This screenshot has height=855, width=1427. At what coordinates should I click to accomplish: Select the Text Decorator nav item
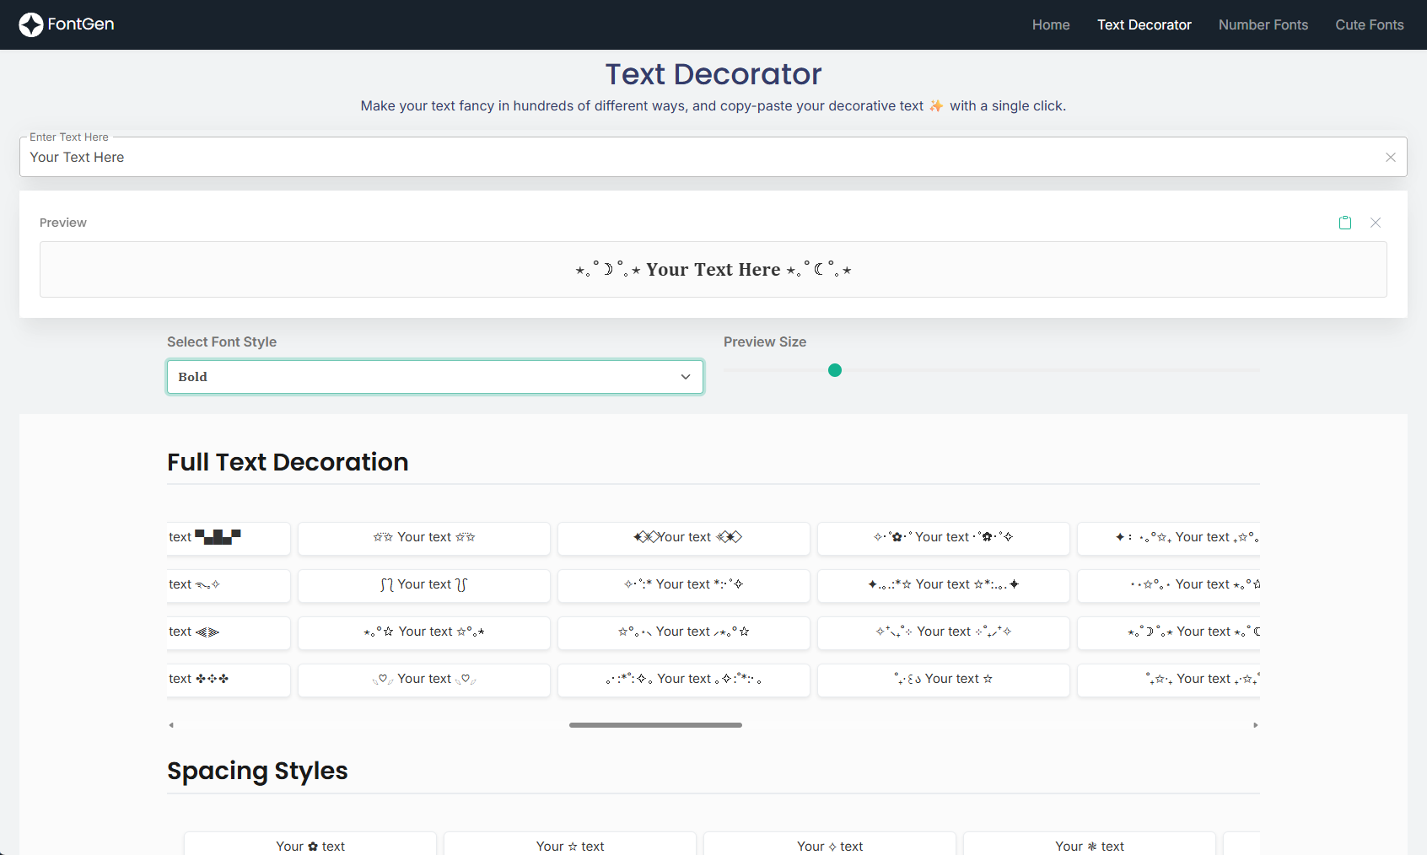click(x=1144, y=24)
